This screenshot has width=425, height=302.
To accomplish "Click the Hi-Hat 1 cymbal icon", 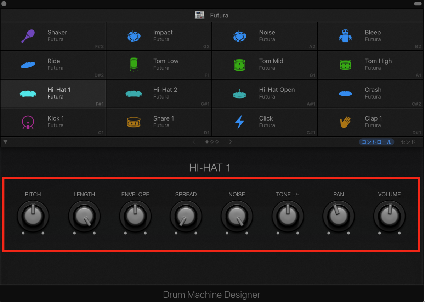I will point(28,93).
